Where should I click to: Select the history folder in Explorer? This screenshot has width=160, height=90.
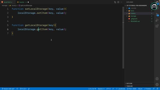point(139,13)
